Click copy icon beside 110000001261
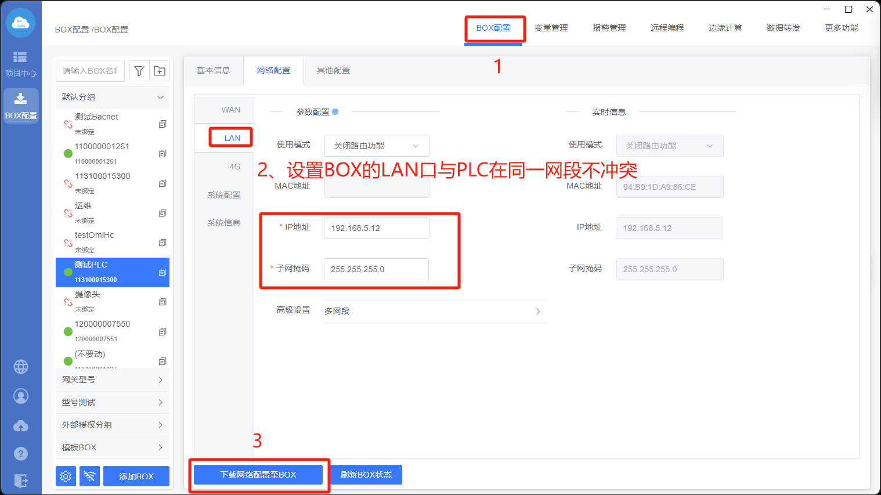 [x=163, y=154]
